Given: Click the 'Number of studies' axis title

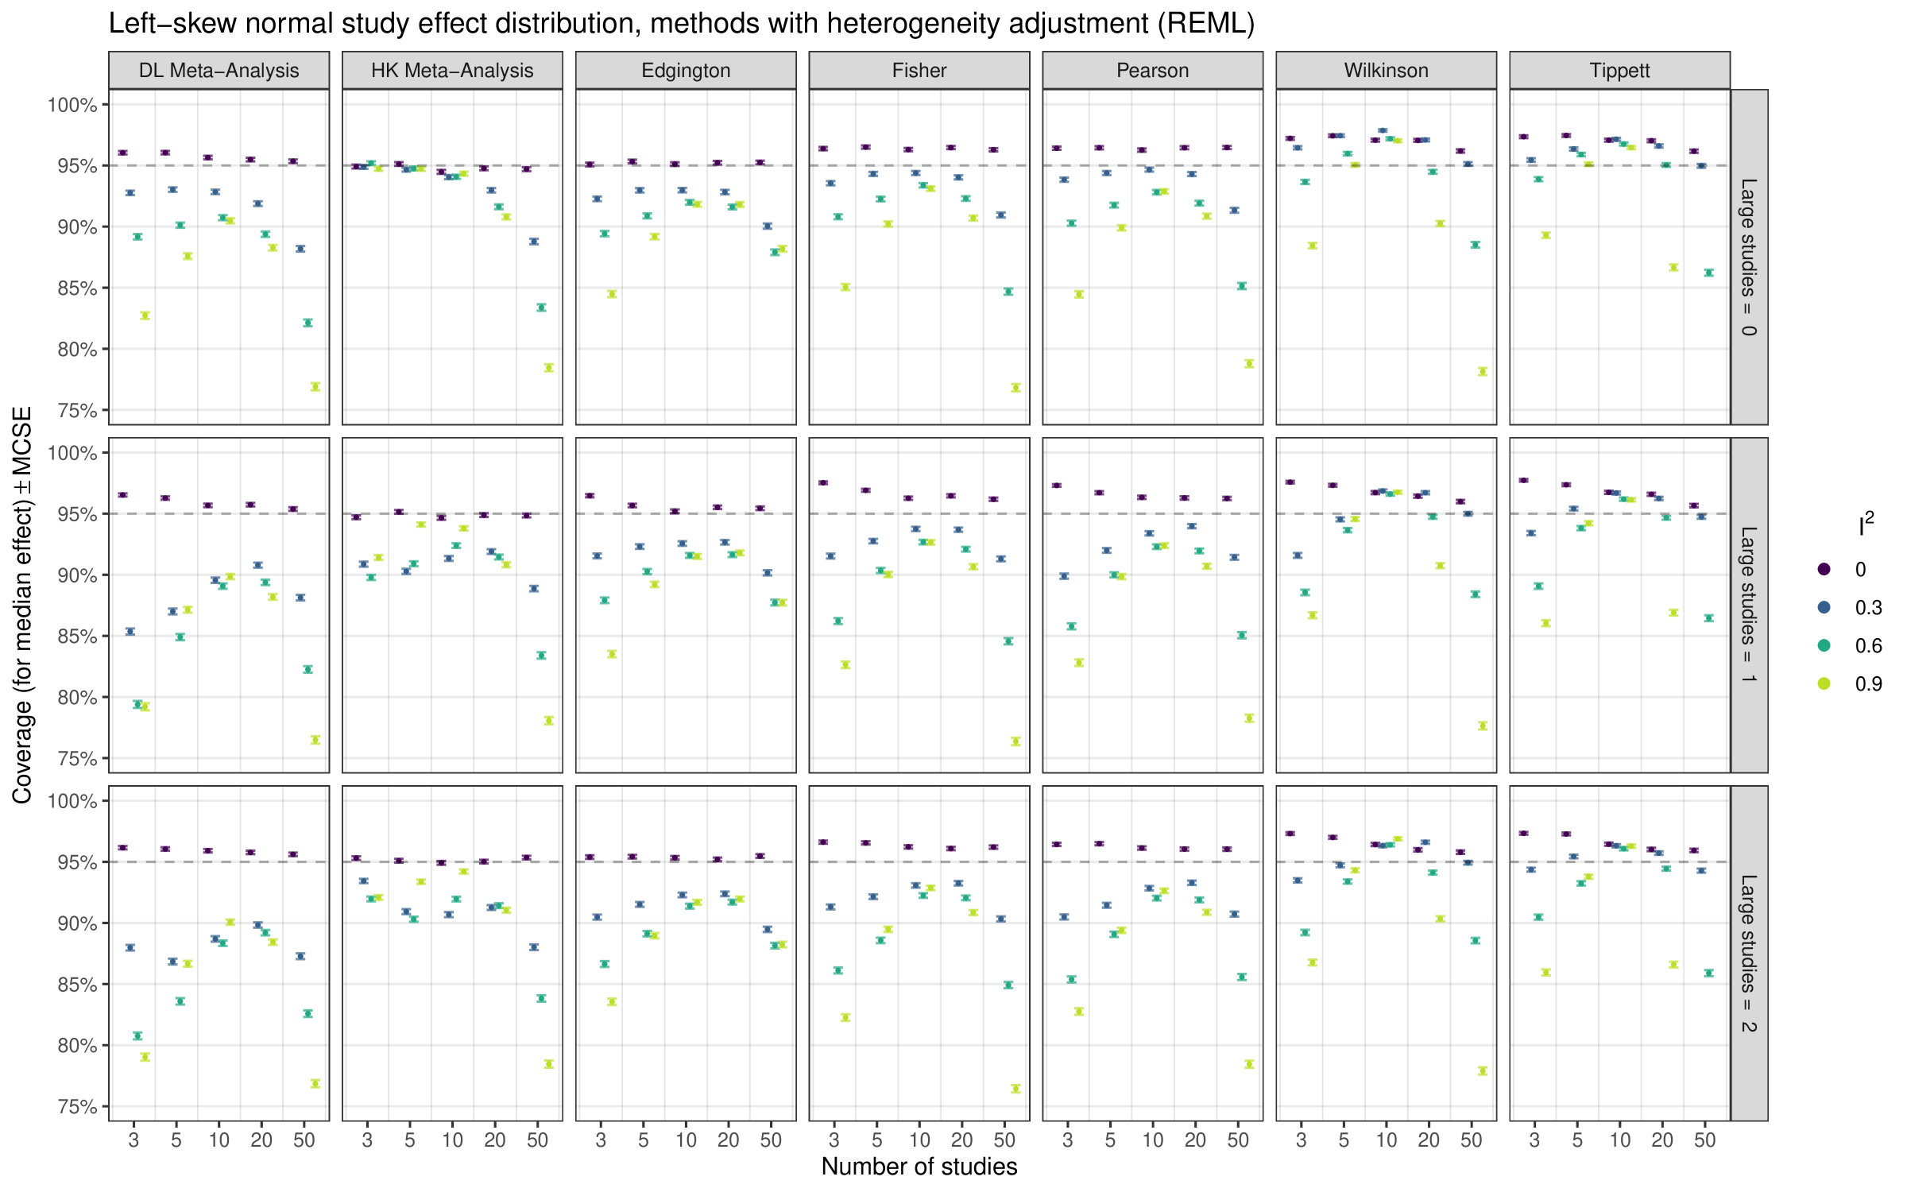Looking at the screenshot, I should coord(919,1167).
